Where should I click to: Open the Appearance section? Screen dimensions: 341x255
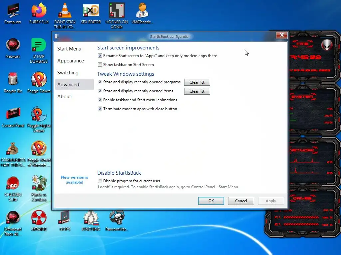pyautogui.click(x=74, y=61)
